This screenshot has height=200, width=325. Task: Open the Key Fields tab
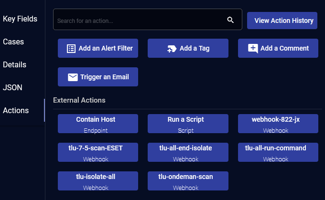coord(20,19)
